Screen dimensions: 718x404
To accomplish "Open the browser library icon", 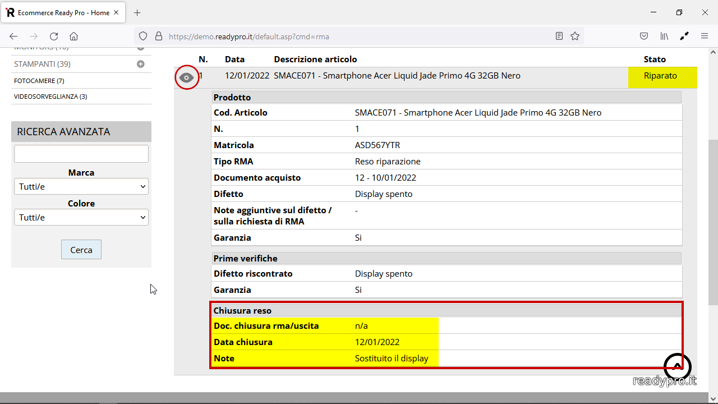I will (x=664, y=36).
